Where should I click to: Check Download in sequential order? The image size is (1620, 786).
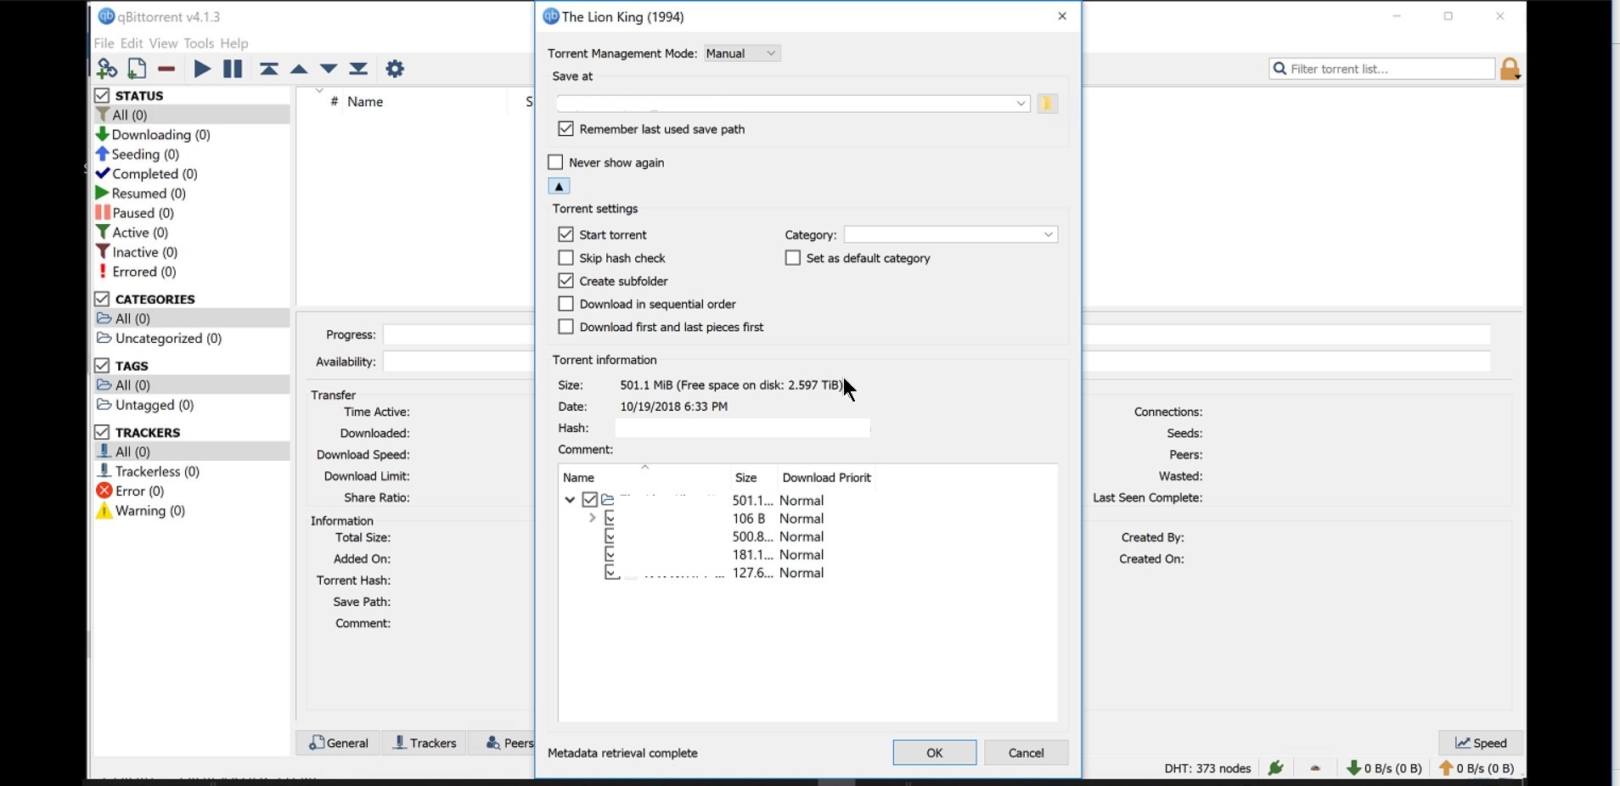point(565,303)
